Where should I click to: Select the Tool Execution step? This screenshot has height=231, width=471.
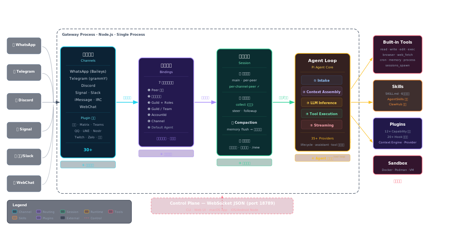pyautogui.click(x=321, y=114)
